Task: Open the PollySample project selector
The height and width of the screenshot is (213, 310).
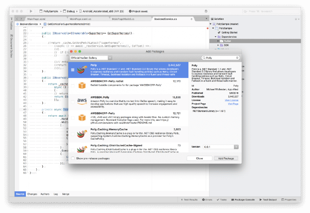Action: click(x=49, y=11)
